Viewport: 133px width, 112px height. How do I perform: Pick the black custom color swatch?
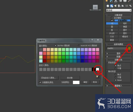(93, 69)
